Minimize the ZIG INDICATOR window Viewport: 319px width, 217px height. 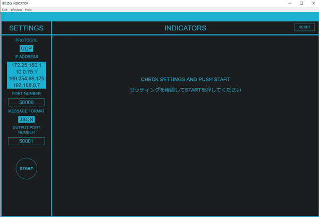290,3
